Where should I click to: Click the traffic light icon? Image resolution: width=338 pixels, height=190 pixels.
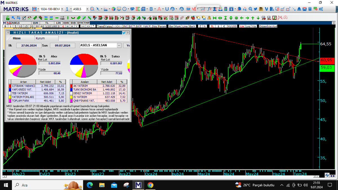click(226, 9)
